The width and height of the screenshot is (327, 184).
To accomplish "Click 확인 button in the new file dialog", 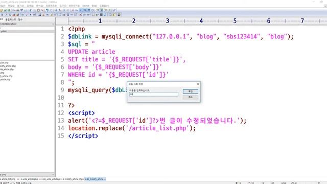I will pos(191,91).
